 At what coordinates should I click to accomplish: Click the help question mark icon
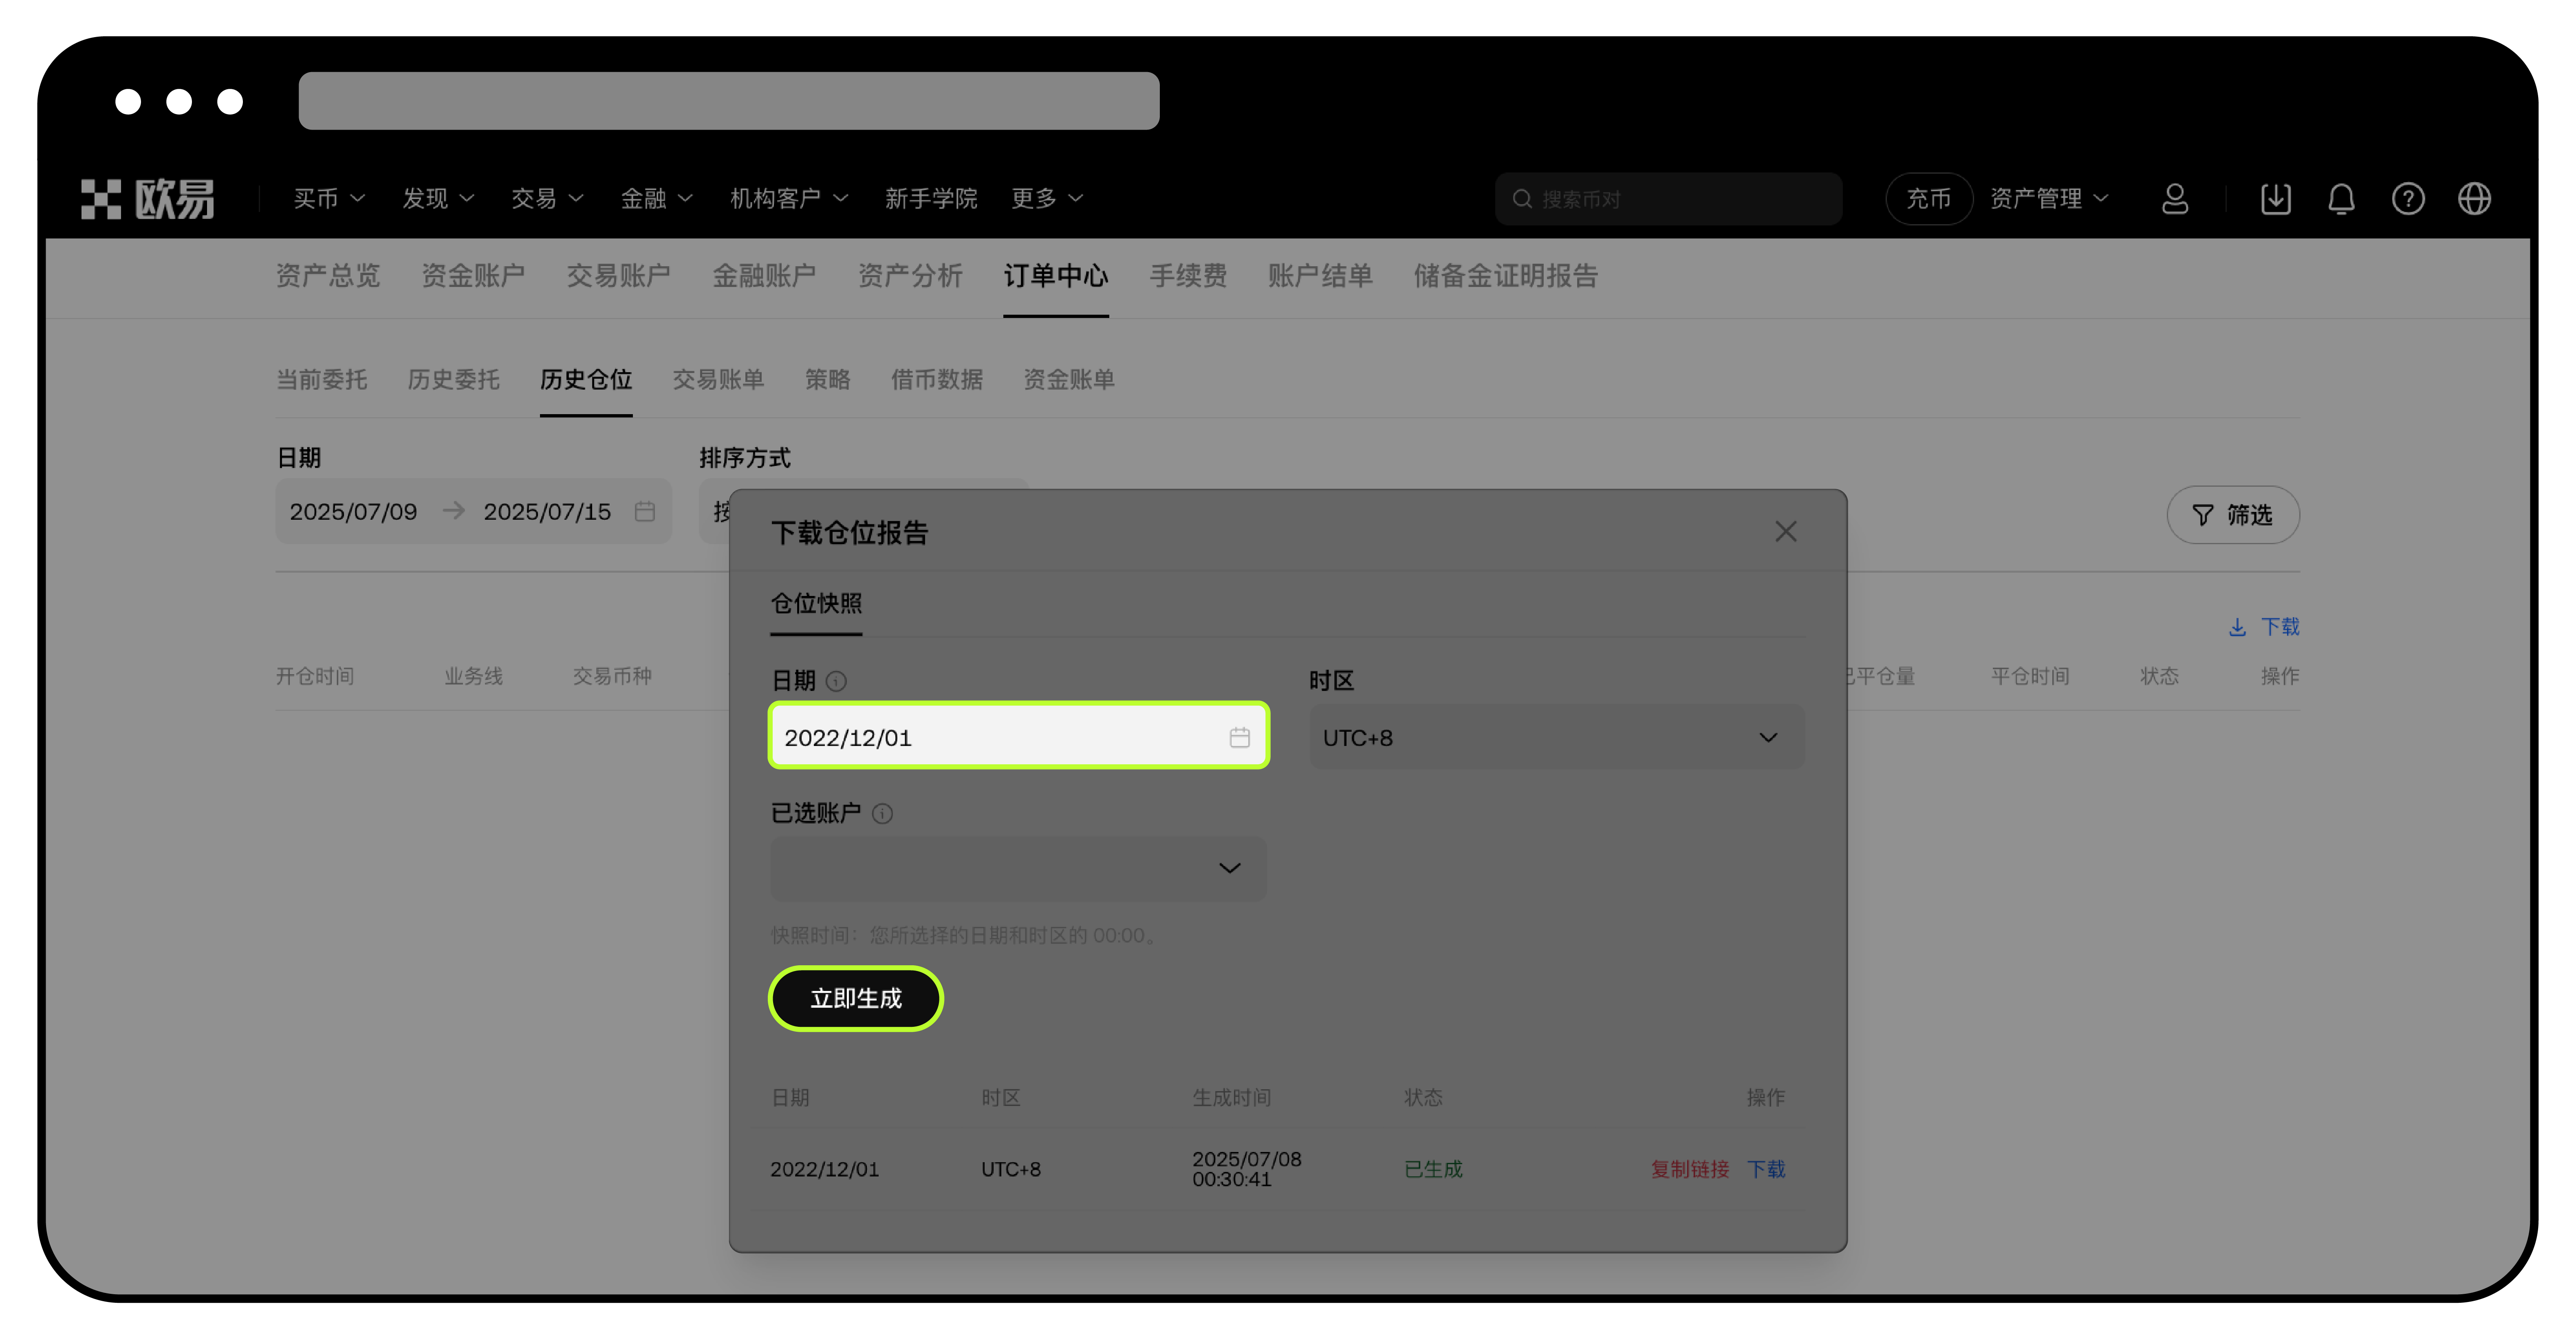(x=2408, y=199)
